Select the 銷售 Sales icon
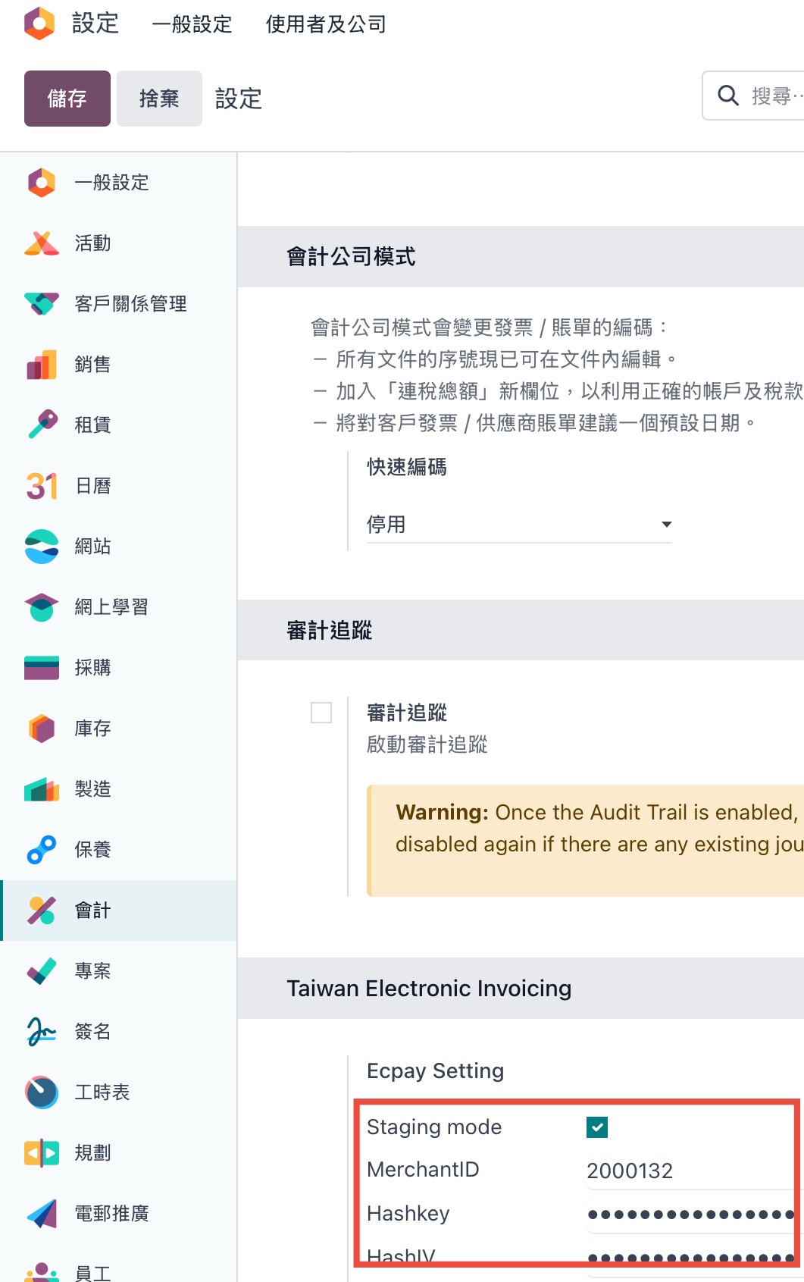 42,365
